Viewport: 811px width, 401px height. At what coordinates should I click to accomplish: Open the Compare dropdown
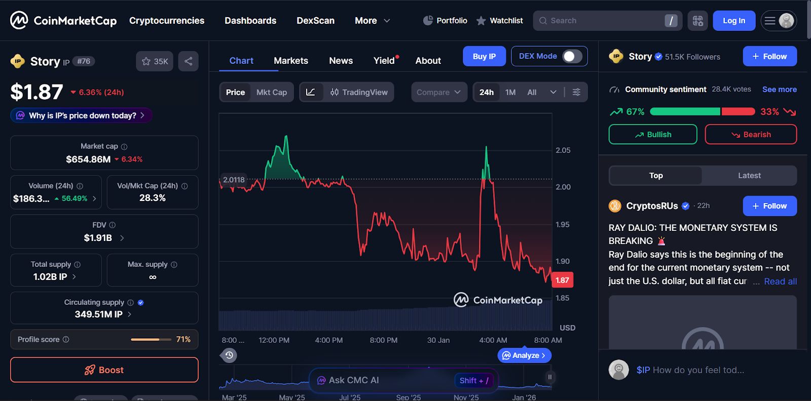pyautogui.click(x=439, y=92)
